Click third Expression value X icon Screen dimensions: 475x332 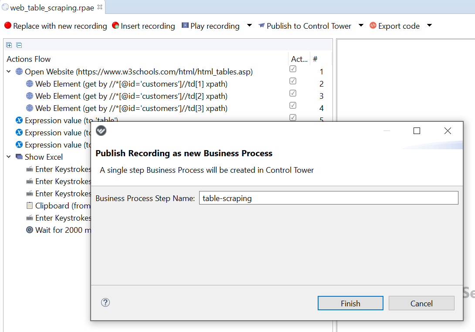point(19,144)
